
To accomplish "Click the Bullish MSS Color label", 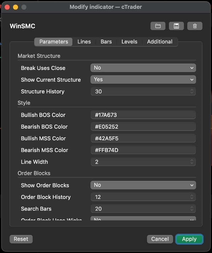I will click(43, 138).
